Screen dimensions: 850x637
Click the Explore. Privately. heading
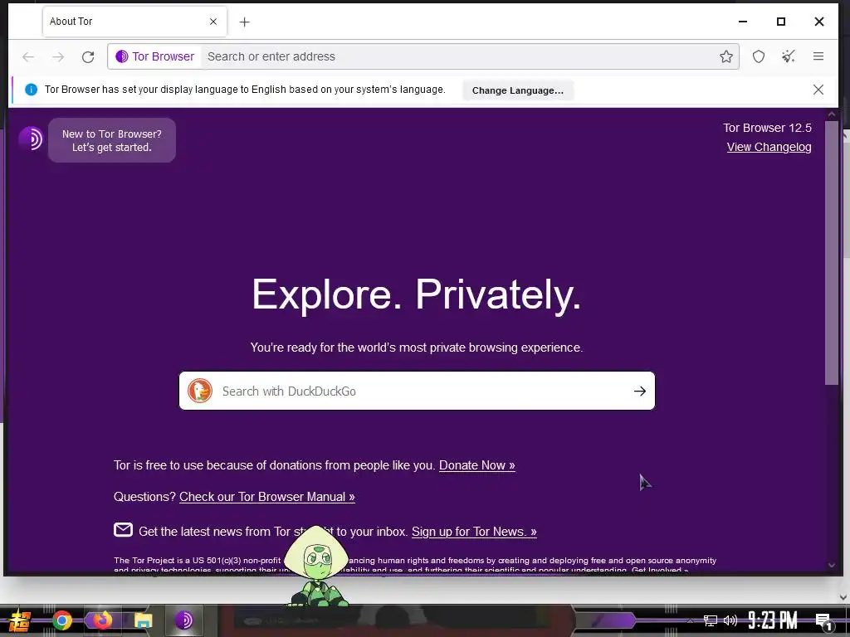(417, 294)
